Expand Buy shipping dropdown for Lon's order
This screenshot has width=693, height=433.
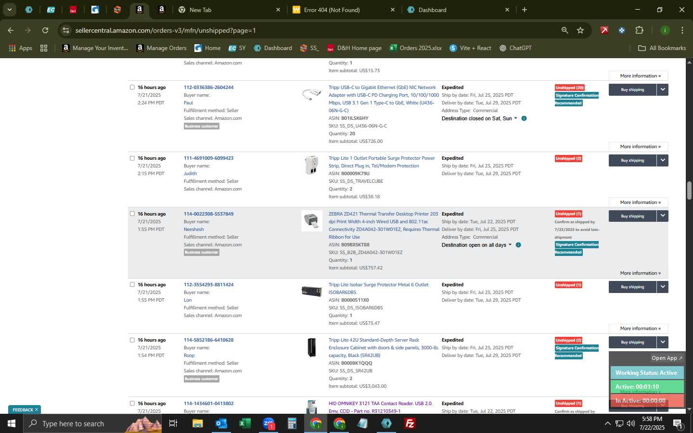coord(663,287)
